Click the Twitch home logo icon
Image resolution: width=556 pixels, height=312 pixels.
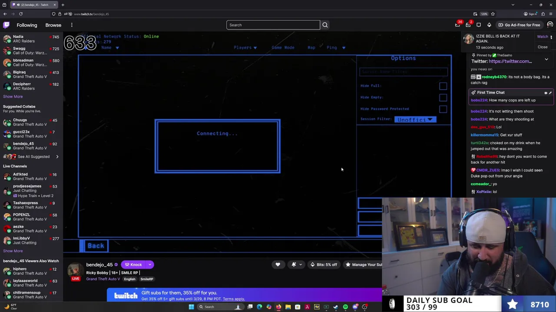tap(6, 25)
